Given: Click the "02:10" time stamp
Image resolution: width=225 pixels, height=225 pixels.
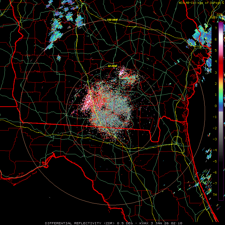Looking at the screenshot, I should click(177, 223).
